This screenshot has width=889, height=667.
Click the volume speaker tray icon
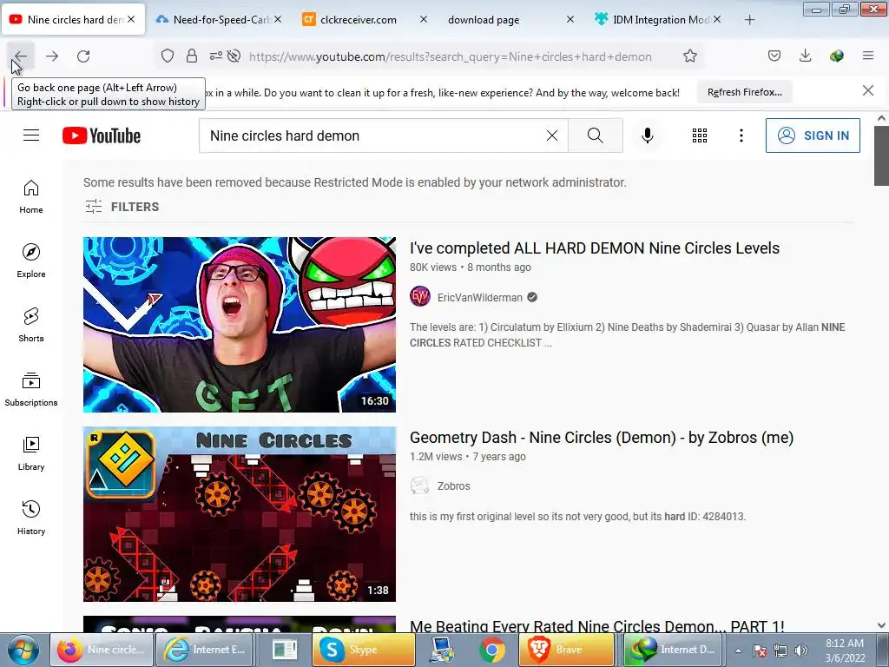click(x=801, y=650)
